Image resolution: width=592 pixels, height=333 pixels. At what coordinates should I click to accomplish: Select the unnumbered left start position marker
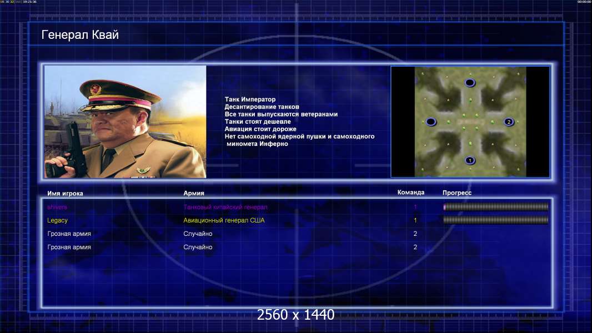click(x=431, y=122)
